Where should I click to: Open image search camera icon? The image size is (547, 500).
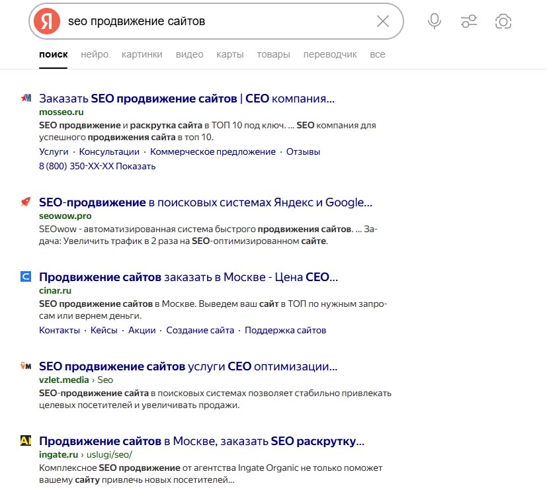pyautogui.click(x=503, y=21)
